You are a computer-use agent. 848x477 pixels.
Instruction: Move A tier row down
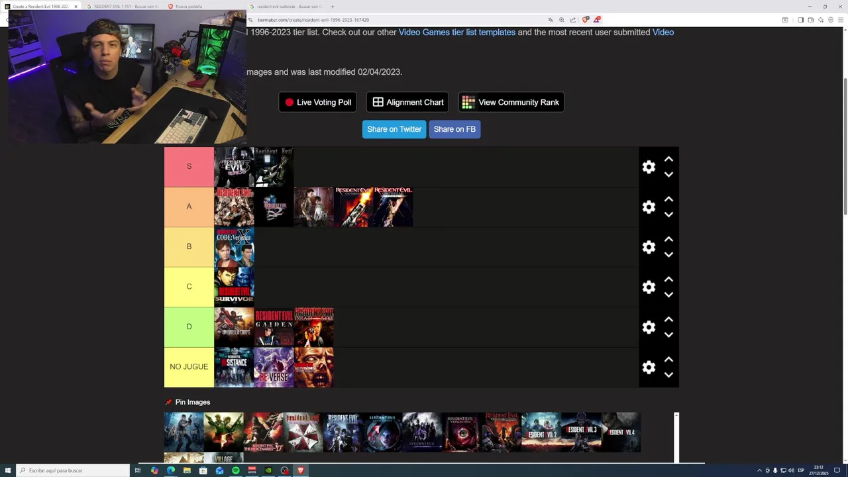(x=668, y=215)
